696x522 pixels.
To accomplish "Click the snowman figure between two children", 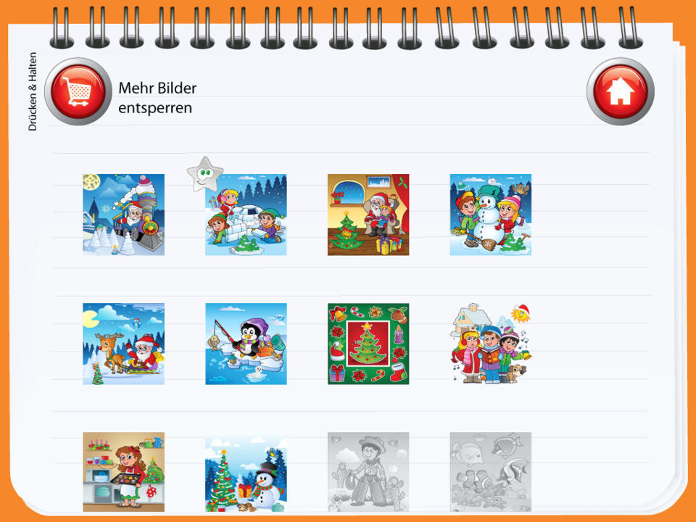I will click(x=489, y=217).
